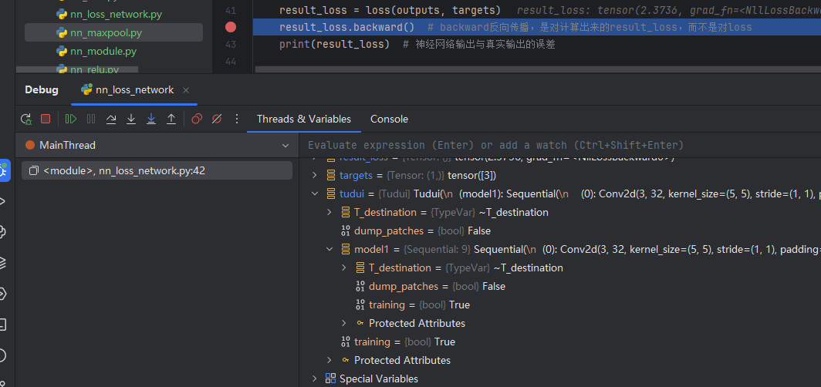Remove the breakpoint on line 42

pyautogui.click(x=231, y=27)
